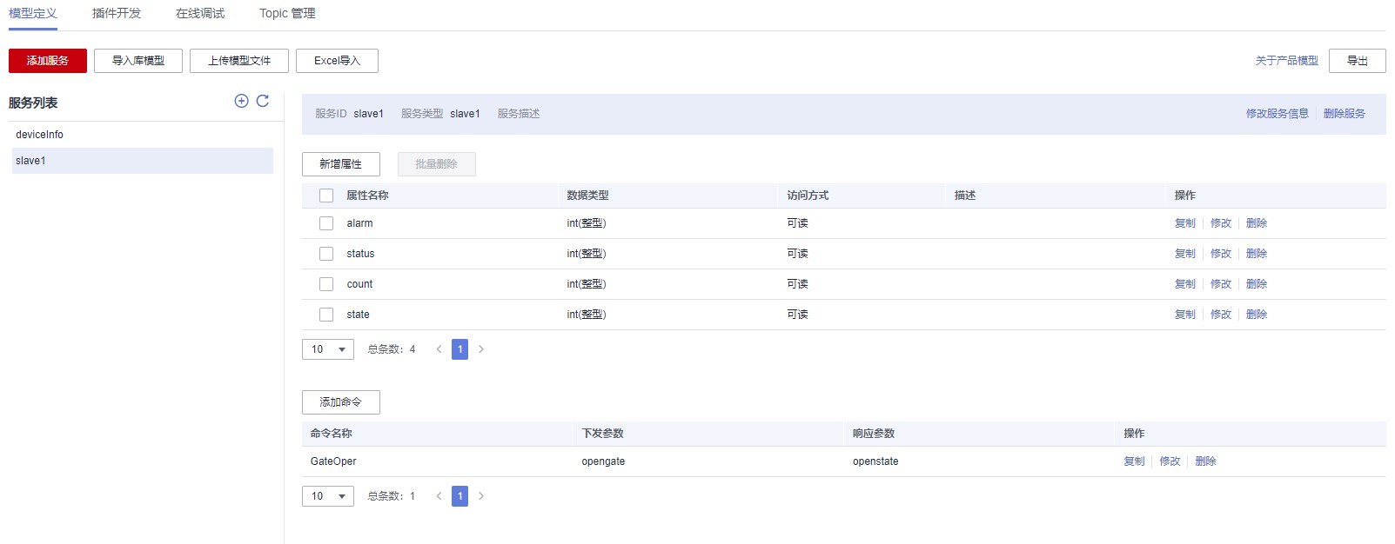This screenshot has width=1395, height=544.
Task: Delete the status attribute
Action: click(x=1257, y=254)
